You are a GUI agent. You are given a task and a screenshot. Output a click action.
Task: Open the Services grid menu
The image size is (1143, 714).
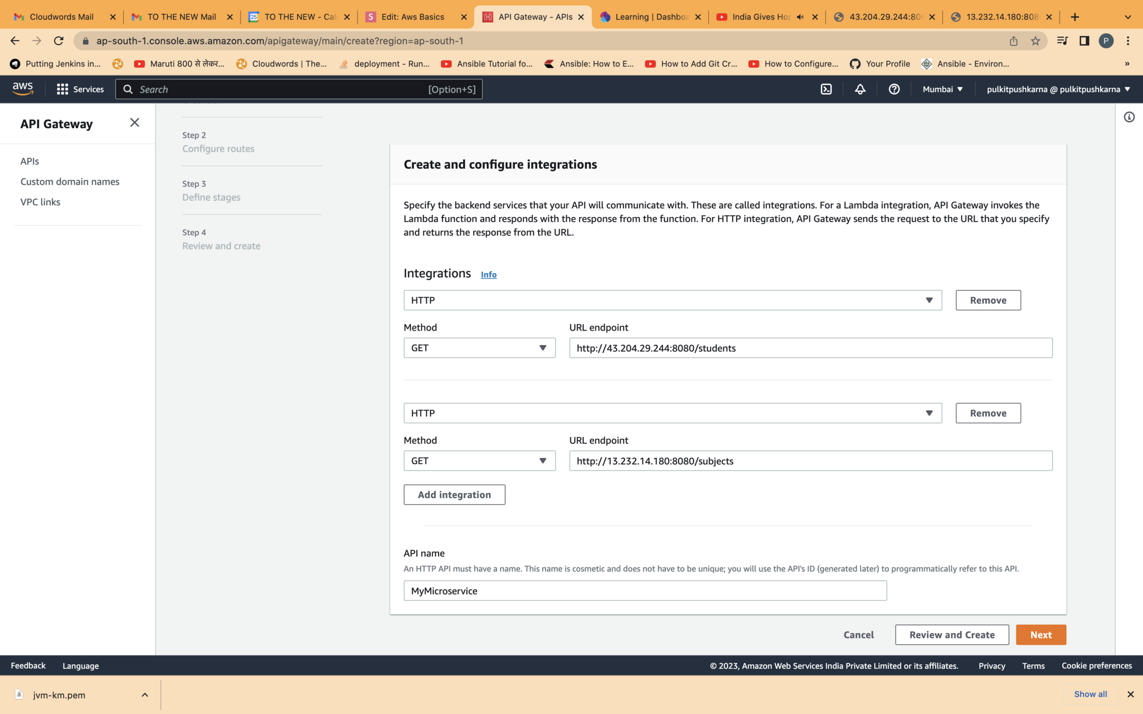click(x=80, y=89)
